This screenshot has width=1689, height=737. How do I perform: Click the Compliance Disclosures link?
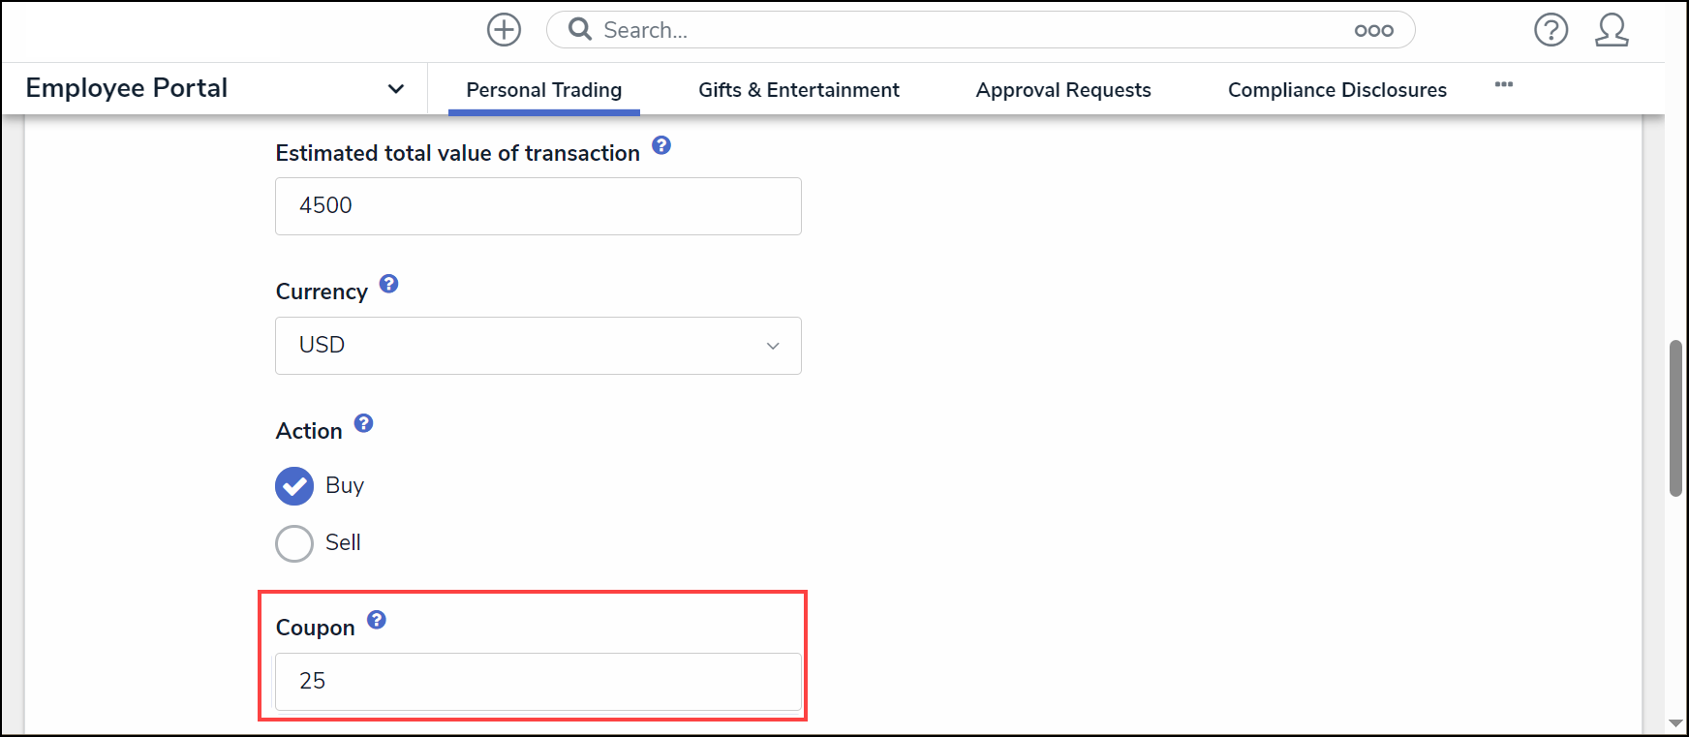1336,89
